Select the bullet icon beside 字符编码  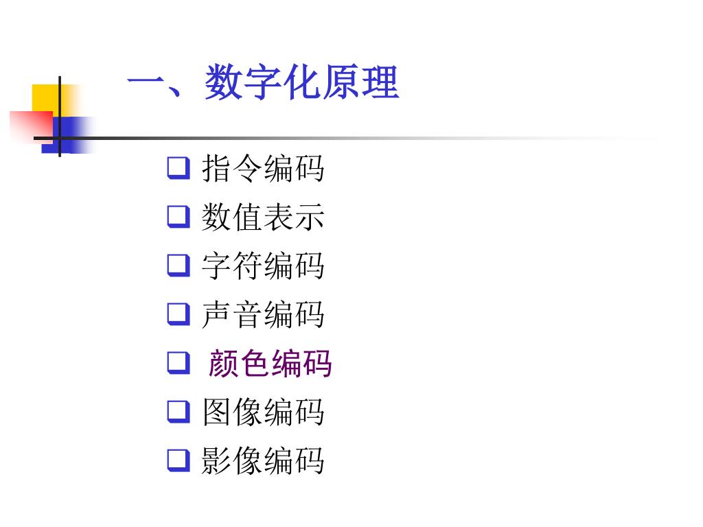coord(178,266)
